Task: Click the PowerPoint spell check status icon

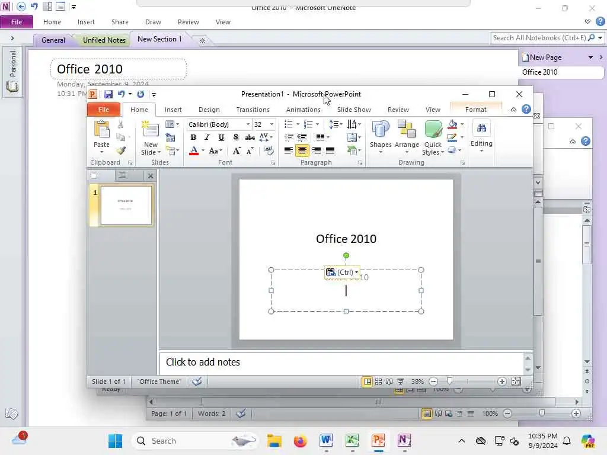Action: pos(197,382)
